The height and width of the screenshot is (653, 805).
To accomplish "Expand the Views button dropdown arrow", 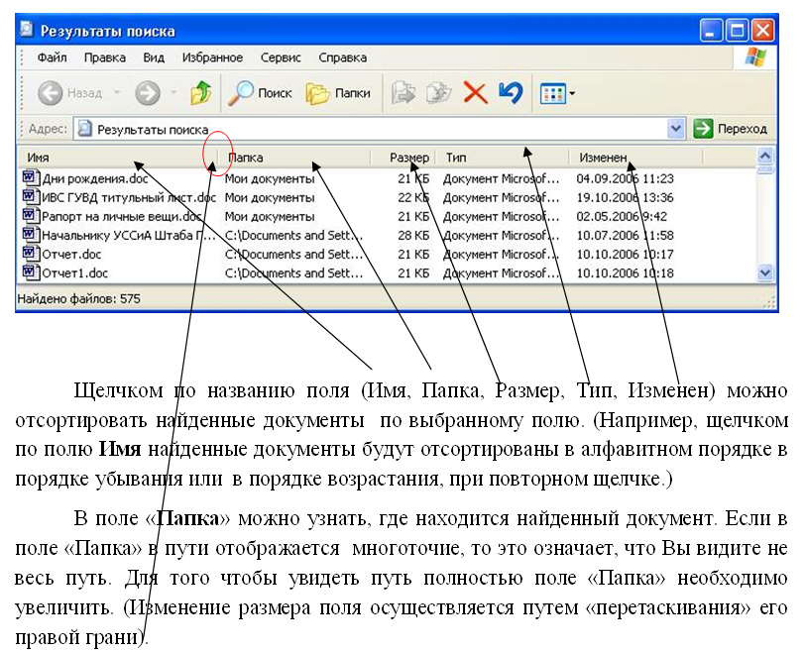I will [572, 94].
